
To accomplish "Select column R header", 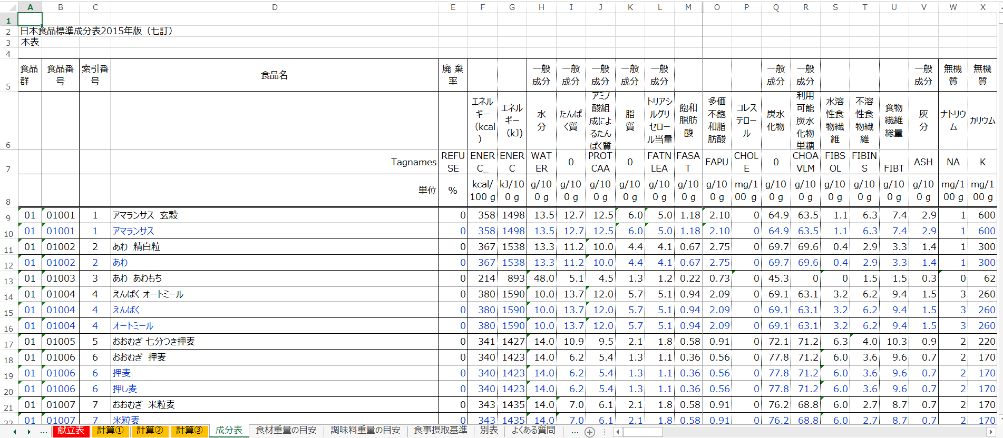I will 805,7.
